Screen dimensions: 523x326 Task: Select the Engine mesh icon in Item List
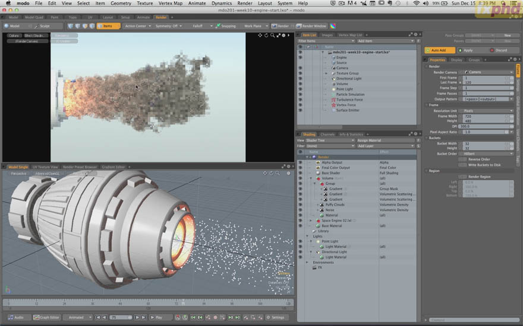click(333, 57)
